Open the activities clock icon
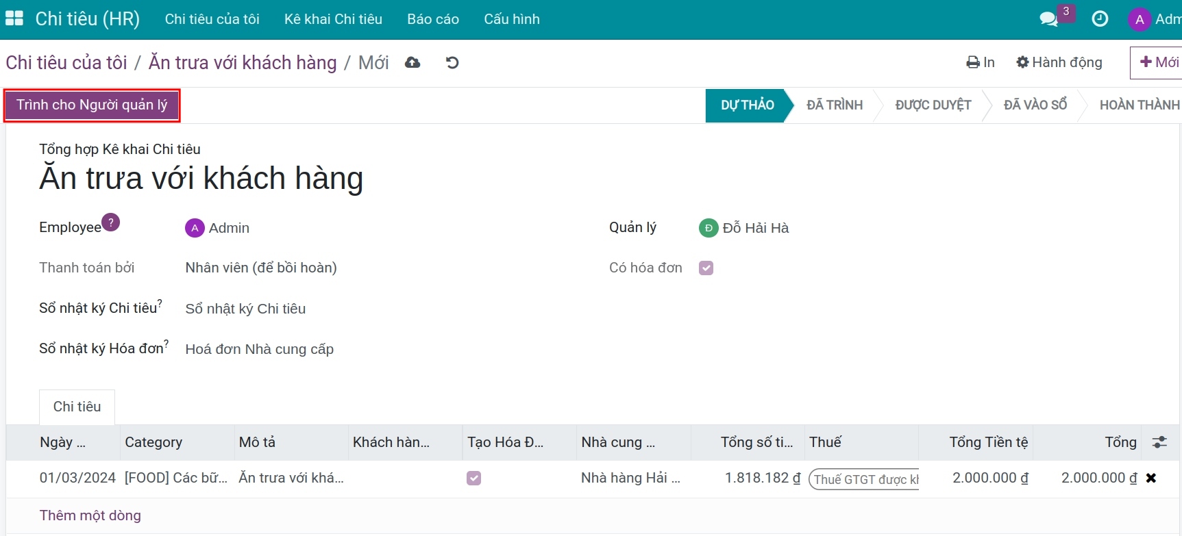 [x=1100, y=19]
